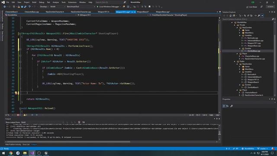277x156 pixels.
Task: Click the Categorized icon in Properties panel
Action: click(x=224, y=106)
